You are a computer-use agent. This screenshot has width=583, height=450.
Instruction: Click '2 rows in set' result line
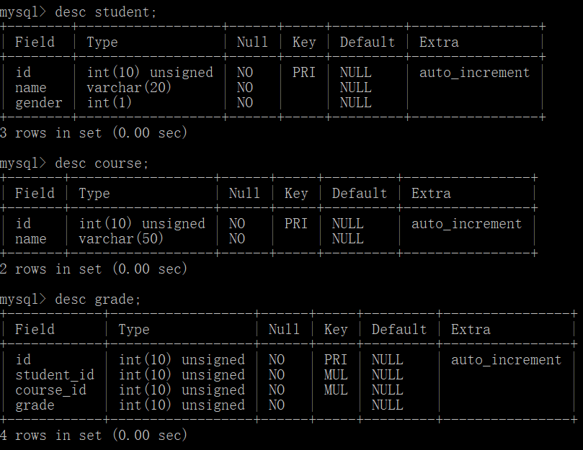(x=94, y=269)
